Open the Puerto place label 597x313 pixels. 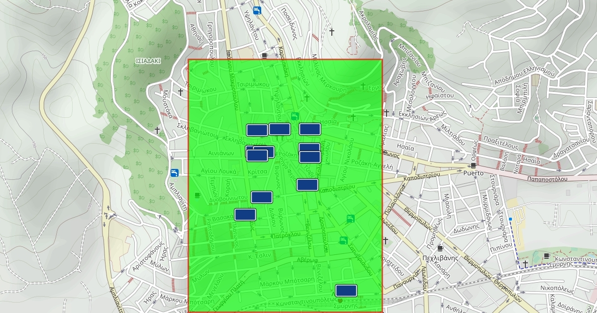click(x=473, y=173)
